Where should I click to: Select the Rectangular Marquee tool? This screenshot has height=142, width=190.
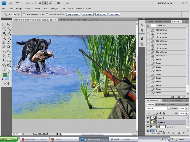[x=4, y=25]
